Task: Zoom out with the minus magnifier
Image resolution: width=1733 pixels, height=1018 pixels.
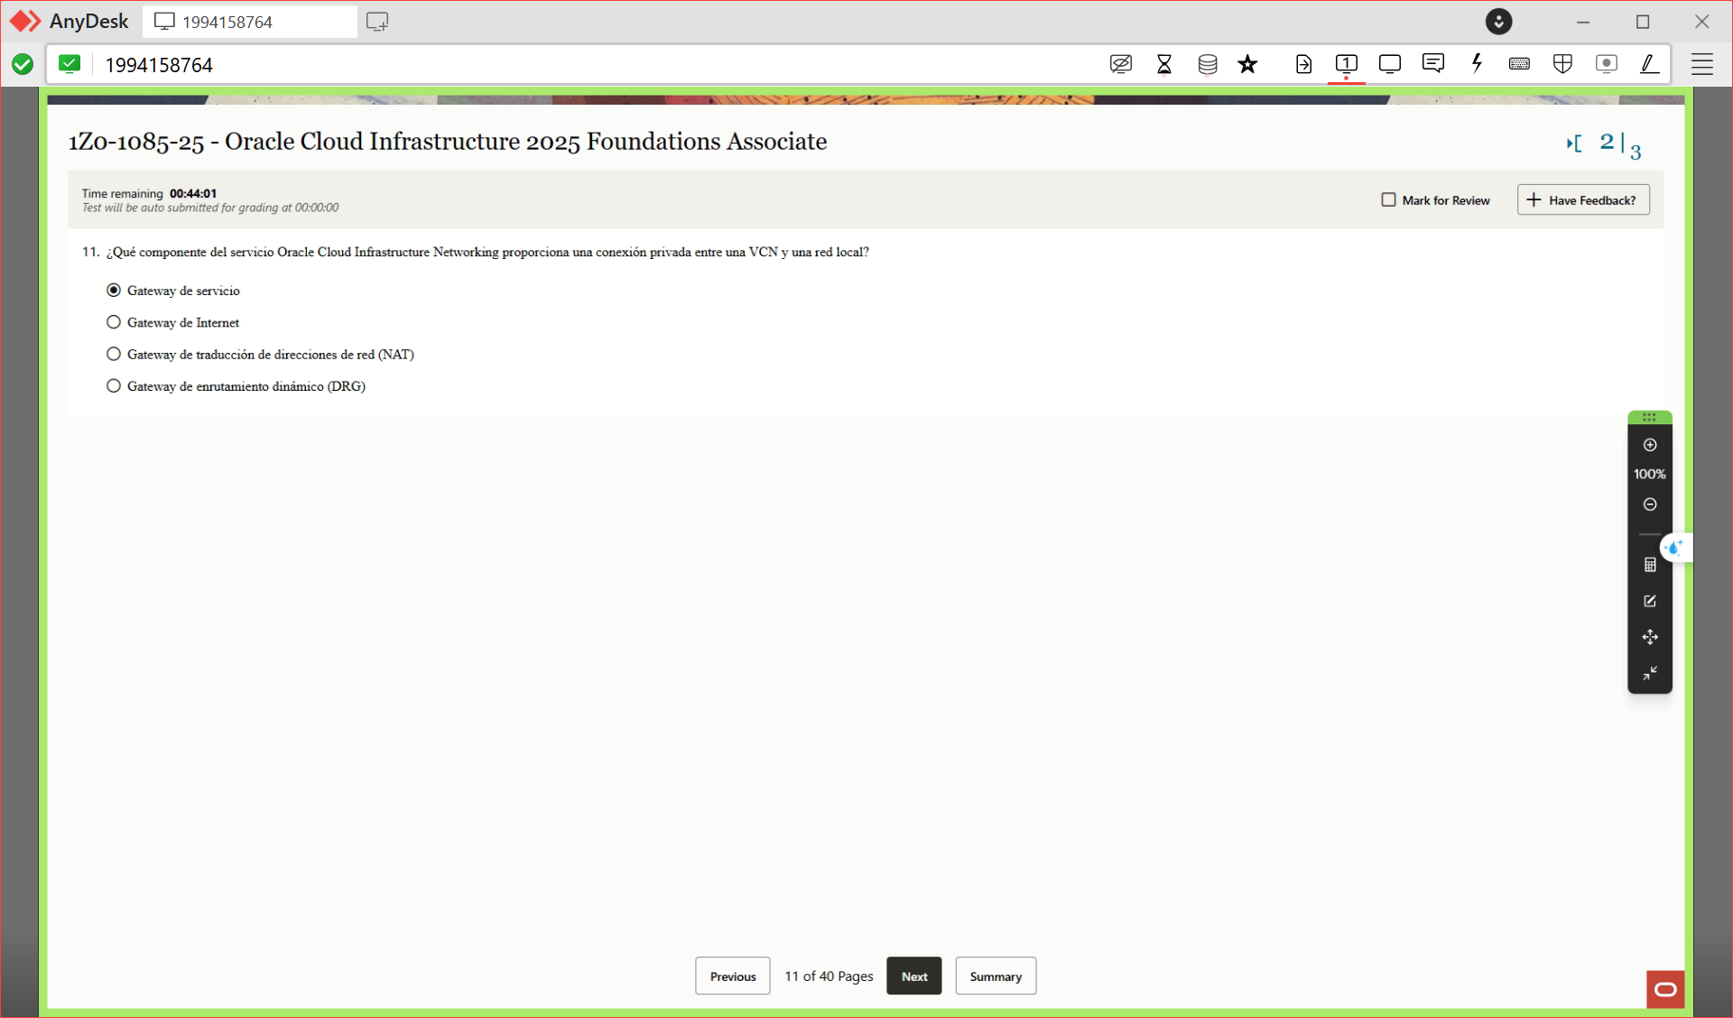Action: coord(1650,504)
